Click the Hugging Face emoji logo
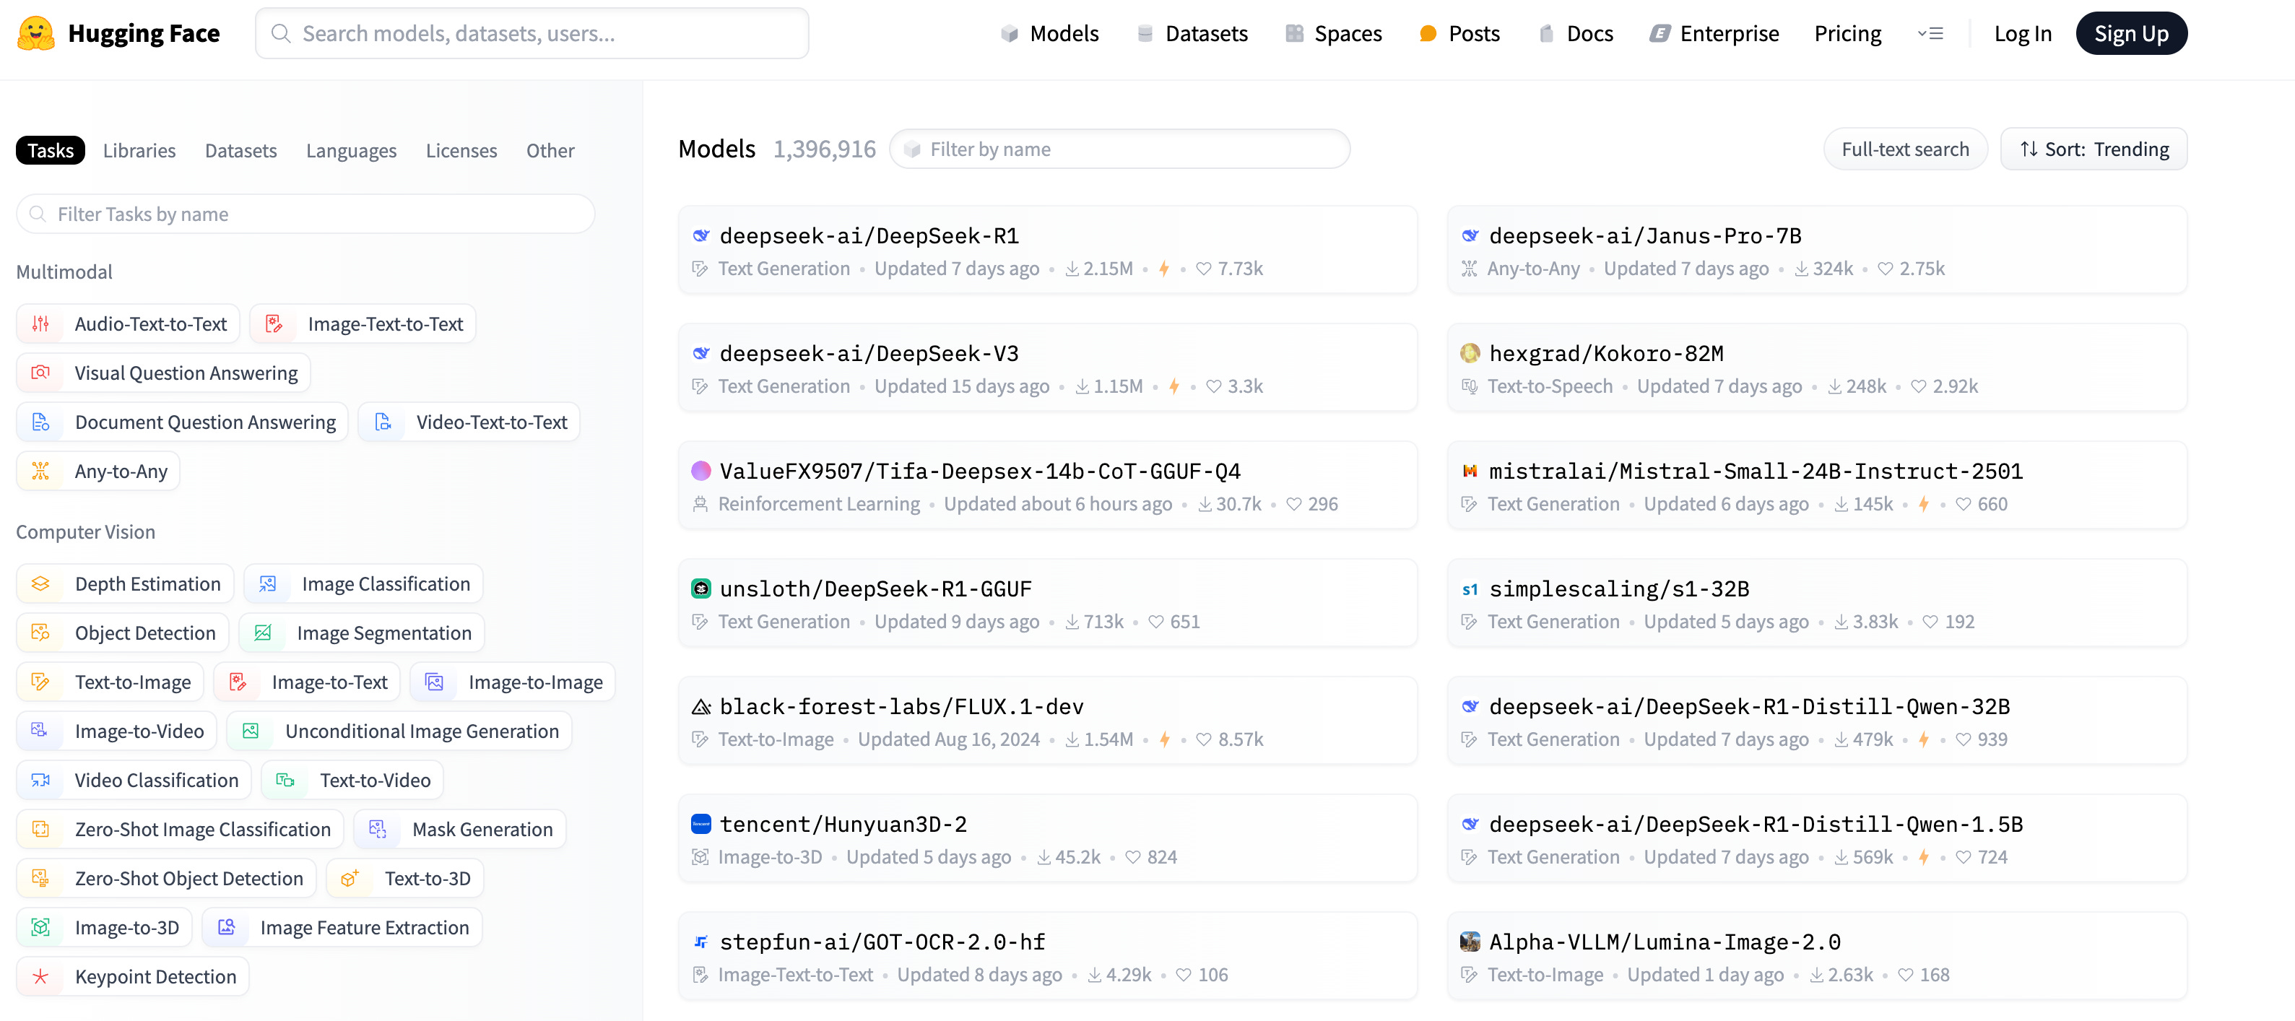The width and height of the screenshot is (2295, 1021). 35,34
